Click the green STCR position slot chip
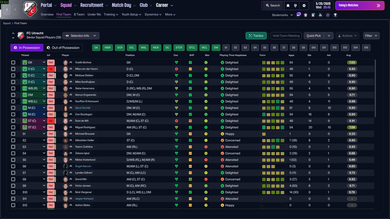The height and width of the screenshot is (219, 390). tap(179, 48)
